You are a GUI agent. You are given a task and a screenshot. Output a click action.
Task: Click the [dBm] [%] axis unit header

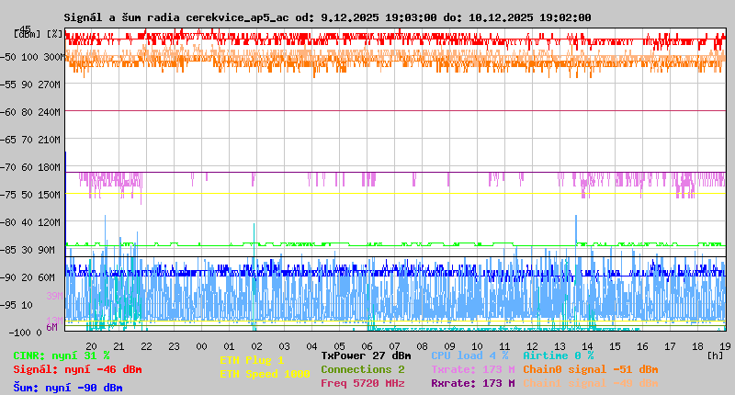(x=39, y=34)
